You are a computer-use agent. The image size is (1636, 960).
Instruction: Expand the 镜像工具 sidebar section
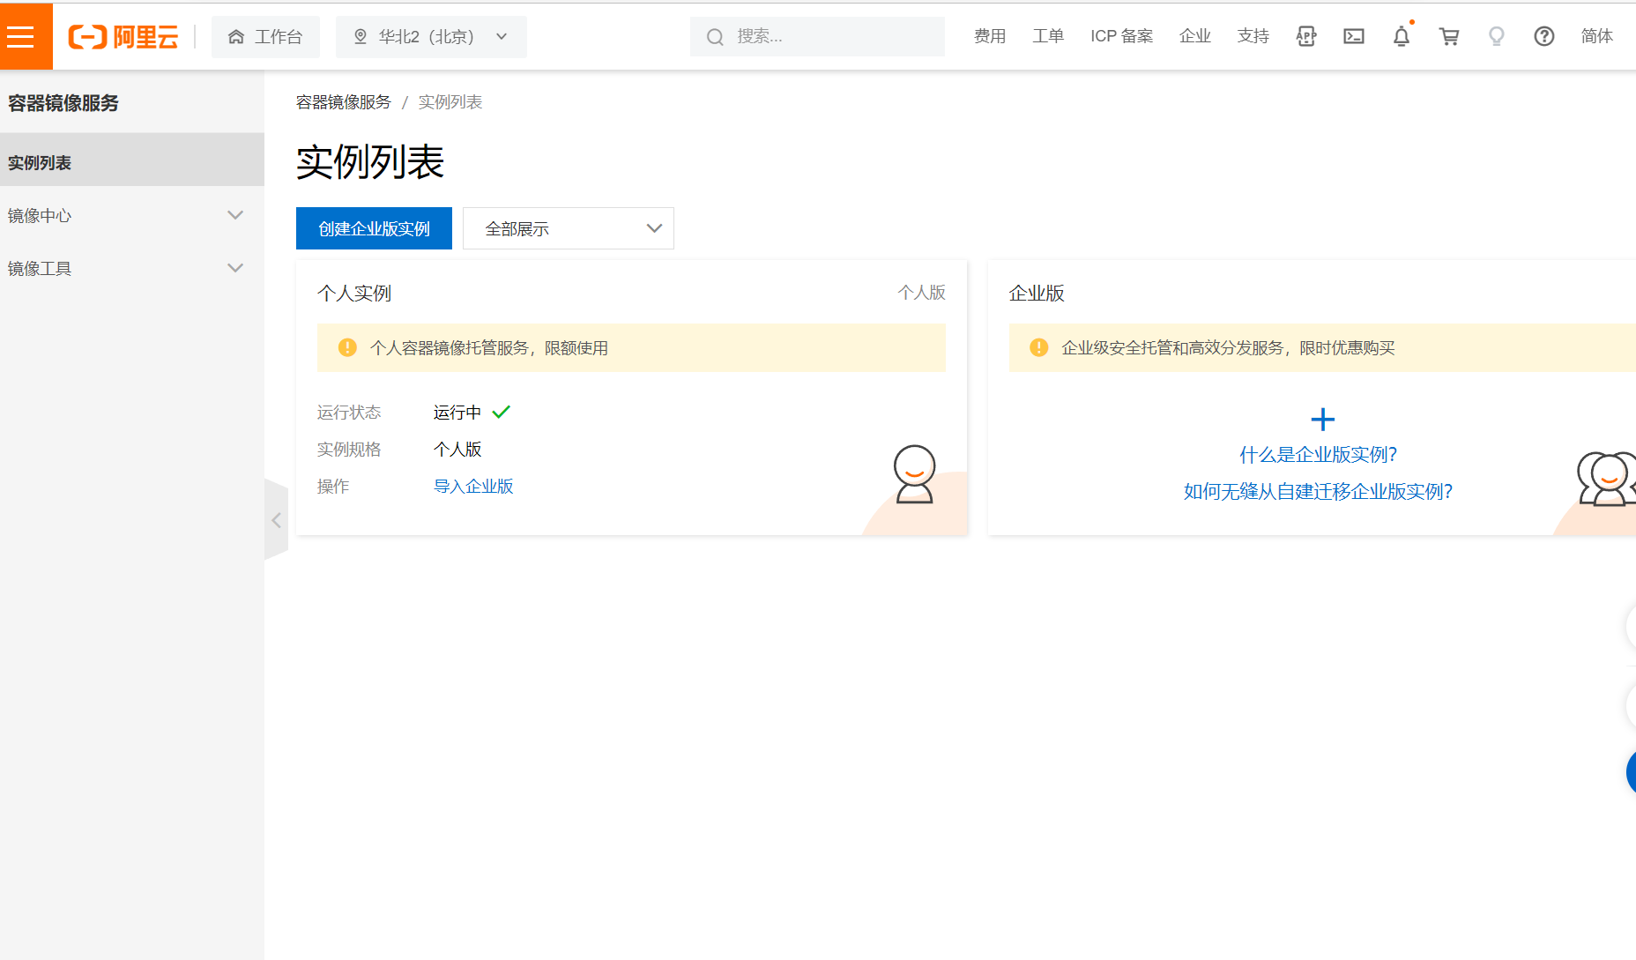point(132,269)
